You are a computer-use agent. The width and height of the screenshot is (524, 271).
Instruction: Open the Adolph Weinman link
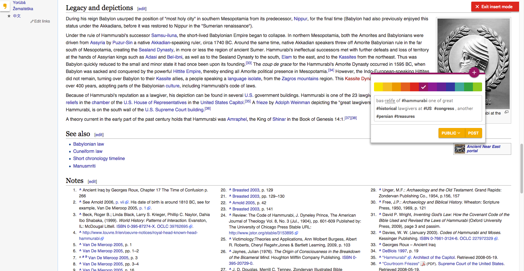pyautogui.click(x=292, y=102)
